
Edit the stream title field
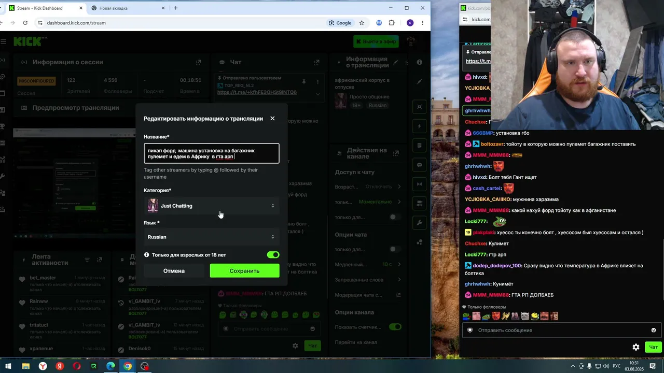(212, 153)
